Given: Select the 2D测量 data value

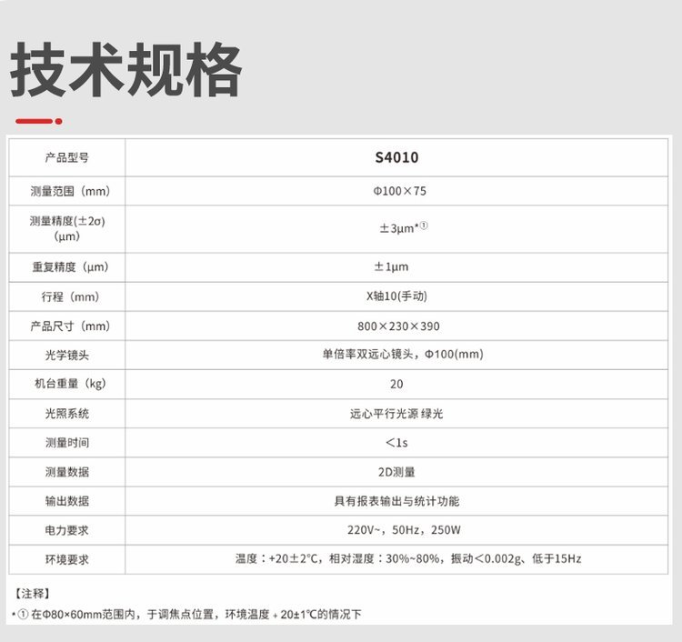Looking at the screenshot, I should point(396,472).
